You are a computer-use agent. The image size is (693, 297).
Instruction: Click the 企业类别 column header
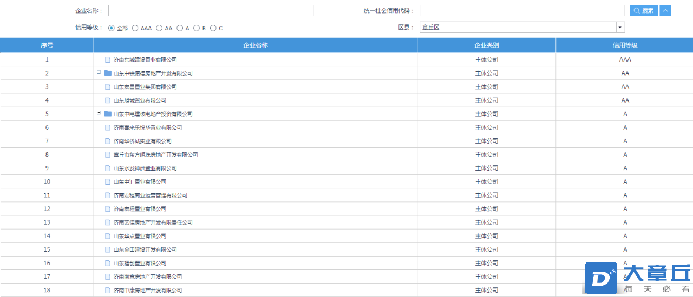pos(486,45)
